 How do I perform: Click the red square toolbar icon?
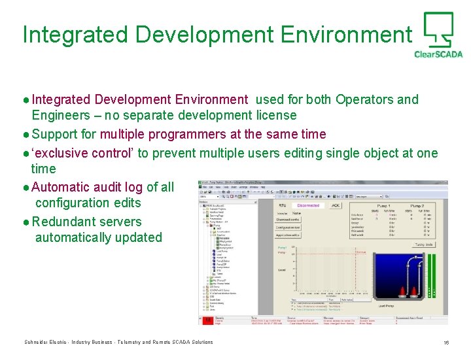pyautogui.click(x=232, y=197)
